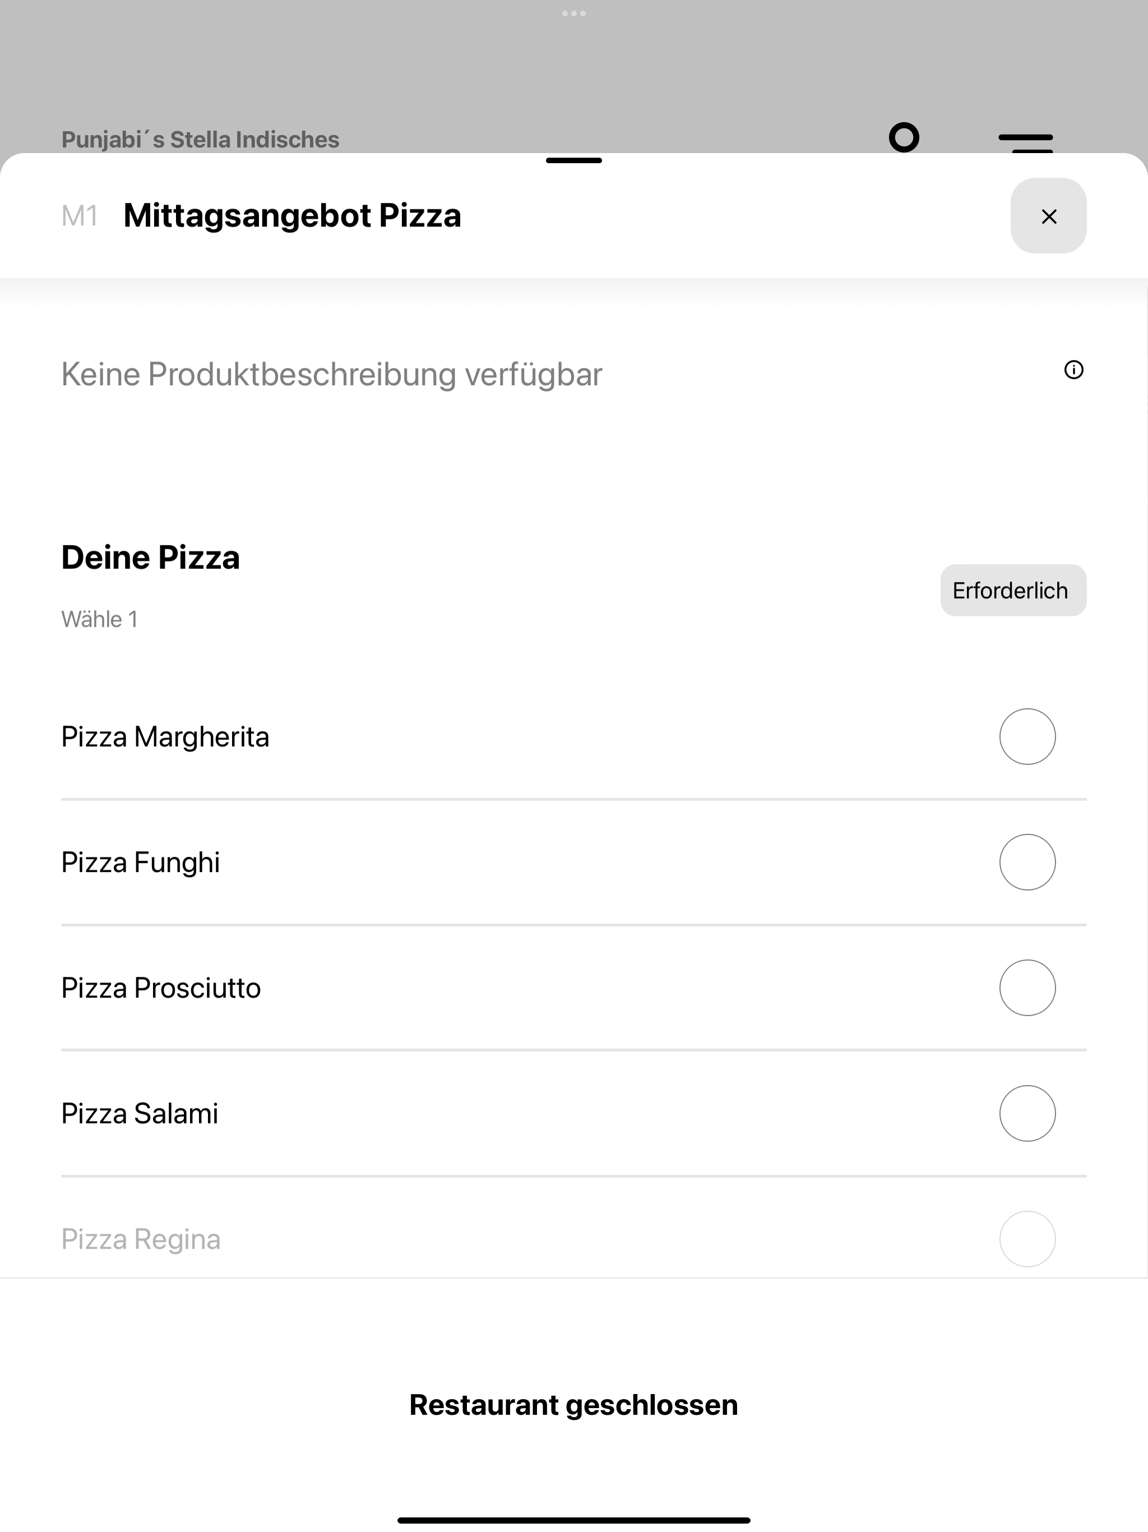Select the Pizza Regina radio circle
Viewport: 1148px width, 1532px height.
1027,1239
